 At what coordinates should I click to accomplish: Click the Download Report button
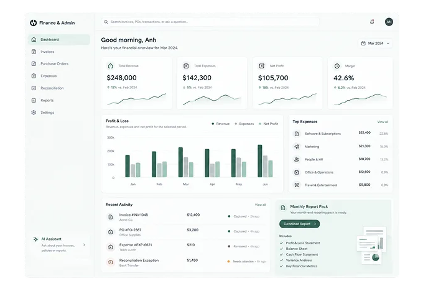(299, 224)
